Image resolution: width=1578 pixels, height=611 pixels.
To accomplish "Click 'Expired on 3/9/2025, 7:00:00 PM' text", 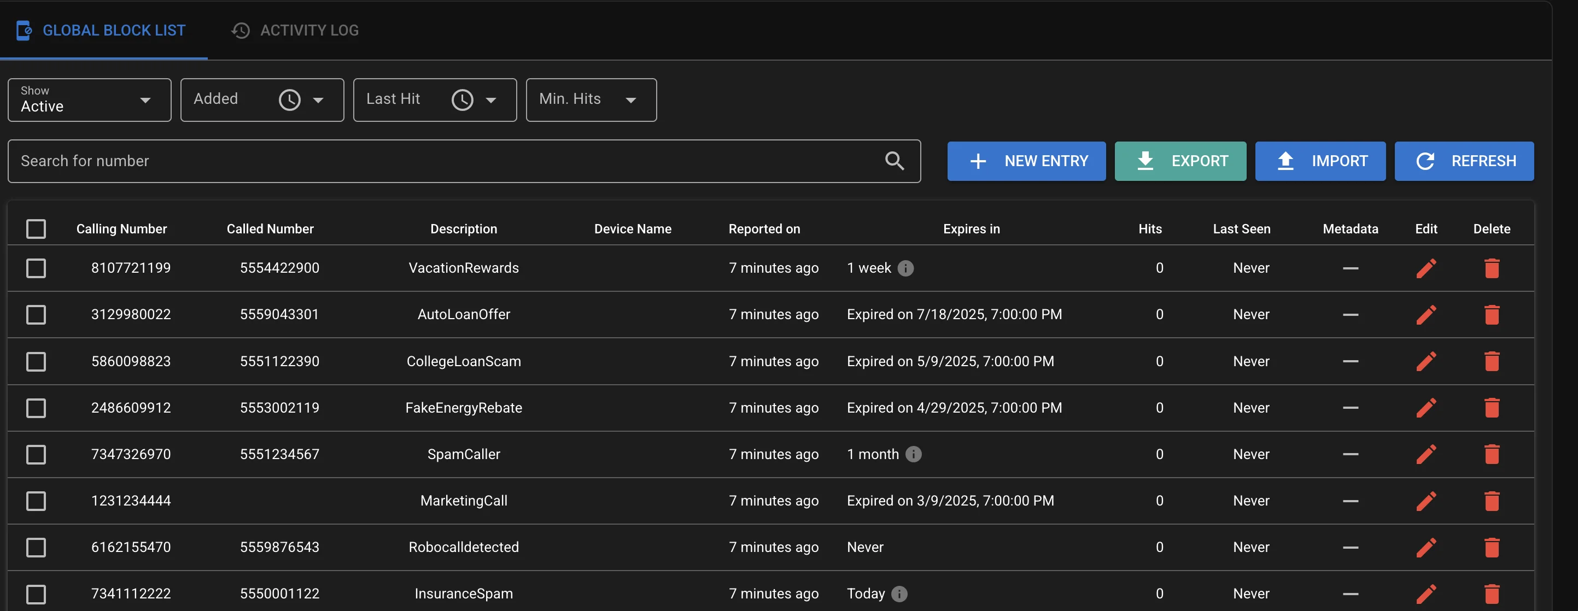I will (x=950, y=501).
